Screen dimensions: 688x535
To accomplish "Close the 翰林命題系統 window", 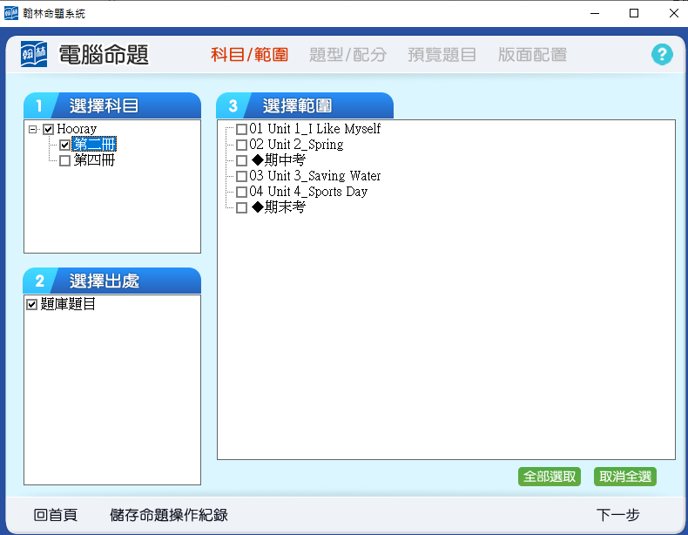I will [674, 13].
